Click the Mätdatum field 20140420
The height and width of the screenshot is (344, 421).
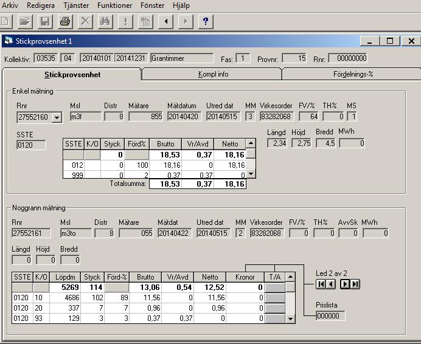tap(184, 117)
